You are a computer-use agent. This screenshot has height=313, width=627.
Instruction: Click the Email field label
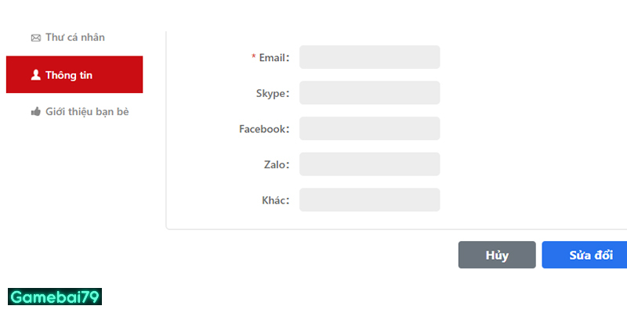click(x=274, y=58)
